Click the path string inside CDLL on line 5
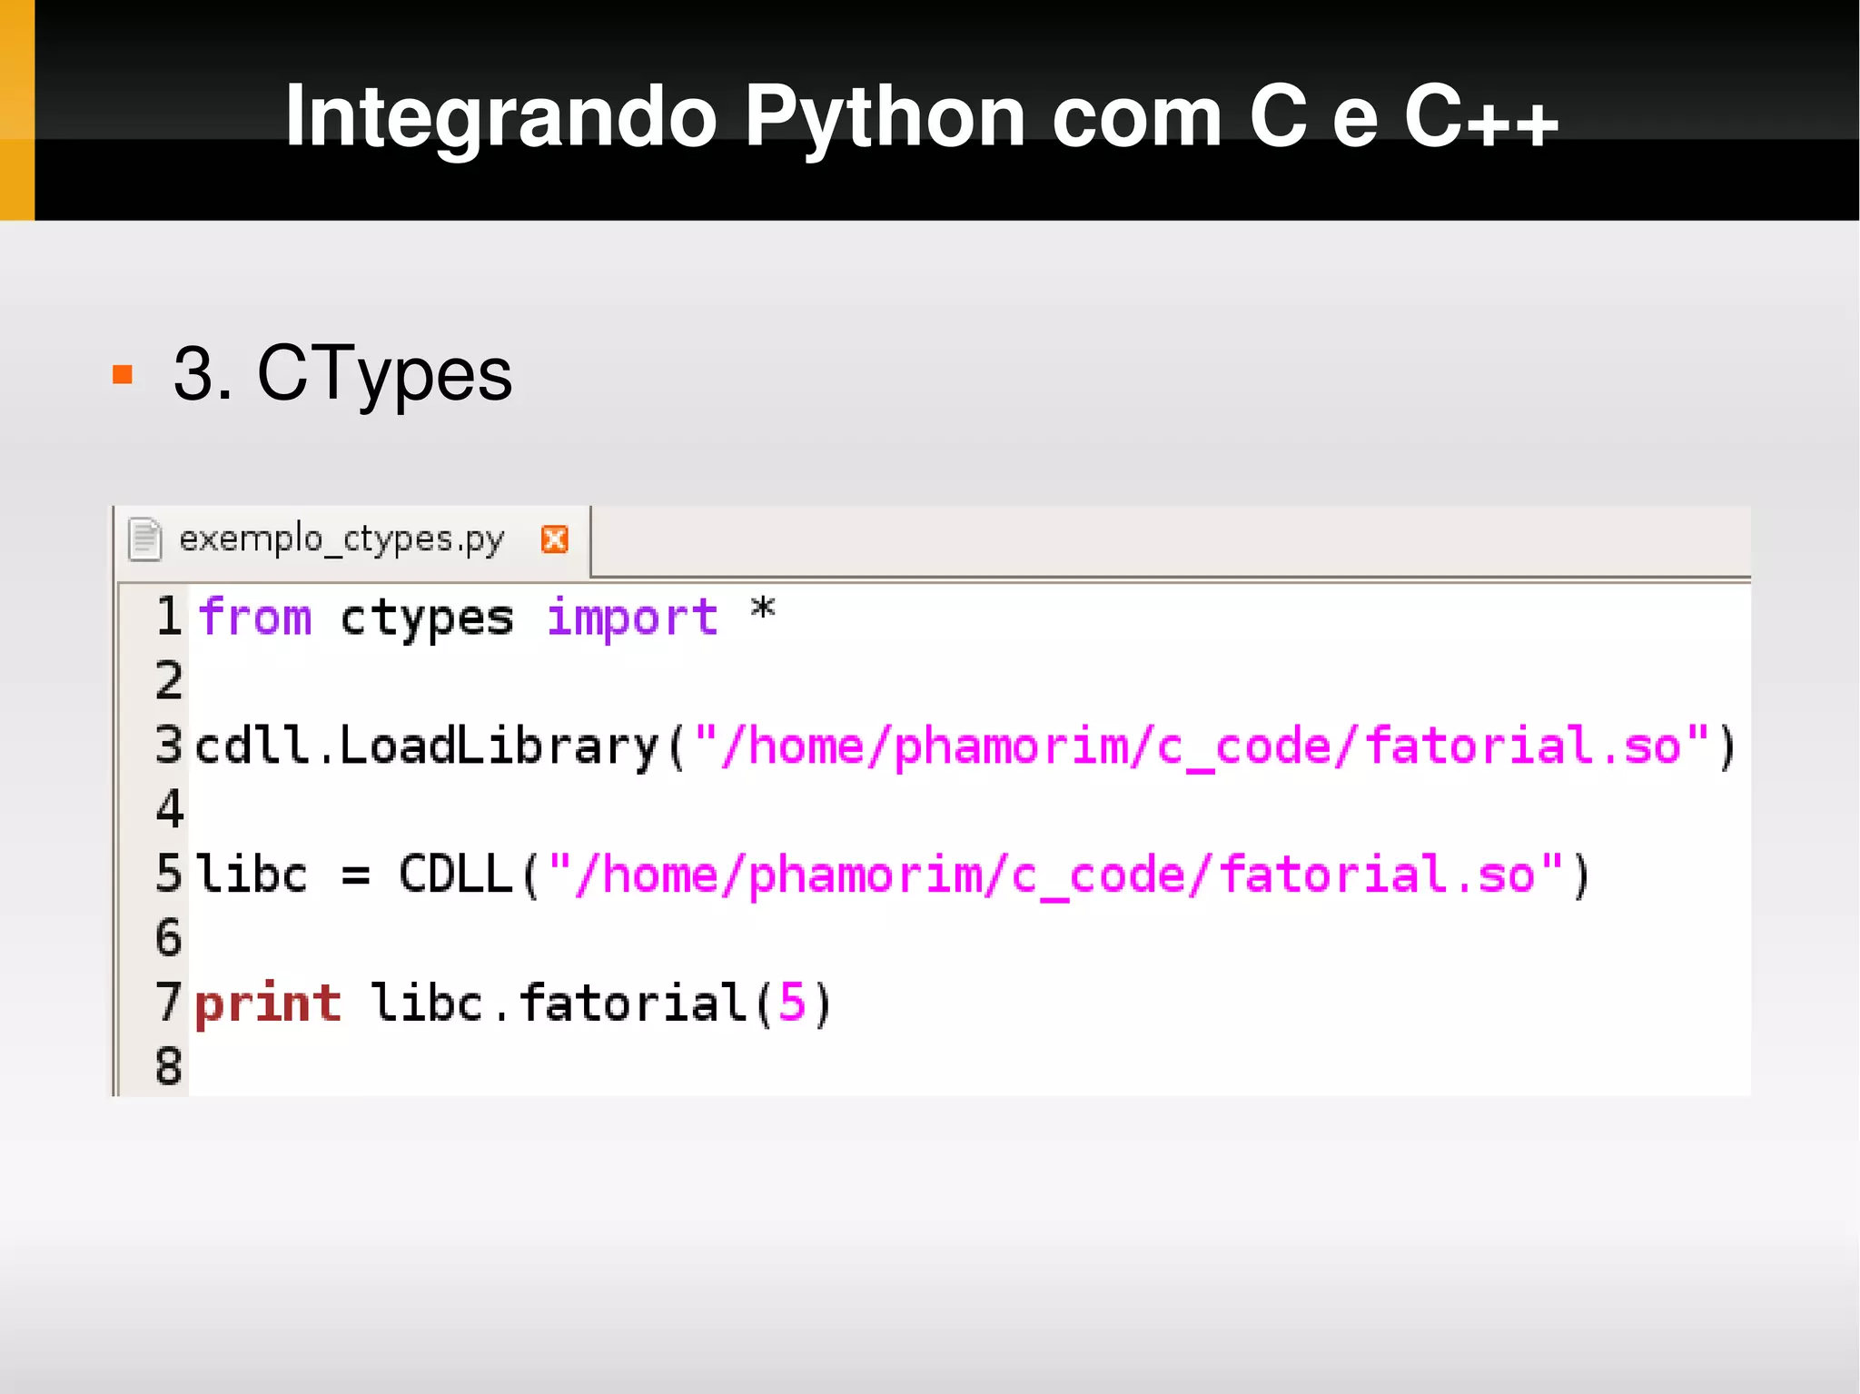 point(1055,876)
